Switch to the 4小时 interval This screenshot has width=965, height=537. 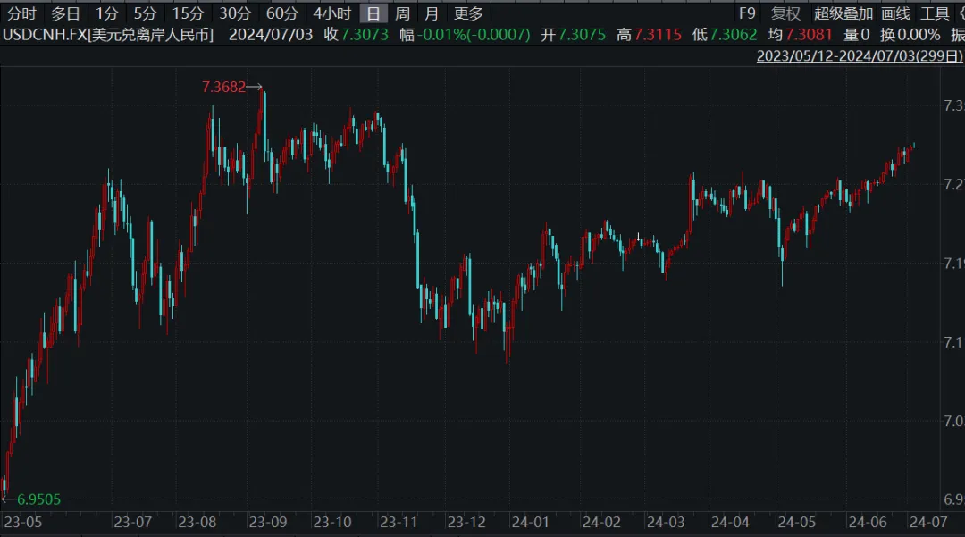(x=331, y=13)
